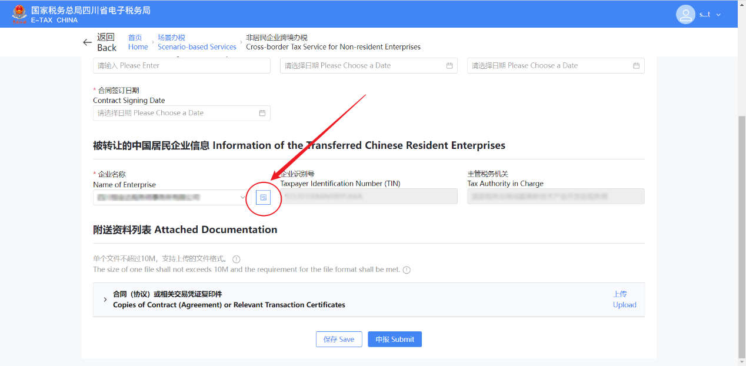This screenshot has width=746, height=366.
Task: Go to the Home breadcrumb
Action: click(x=138, y=42)
